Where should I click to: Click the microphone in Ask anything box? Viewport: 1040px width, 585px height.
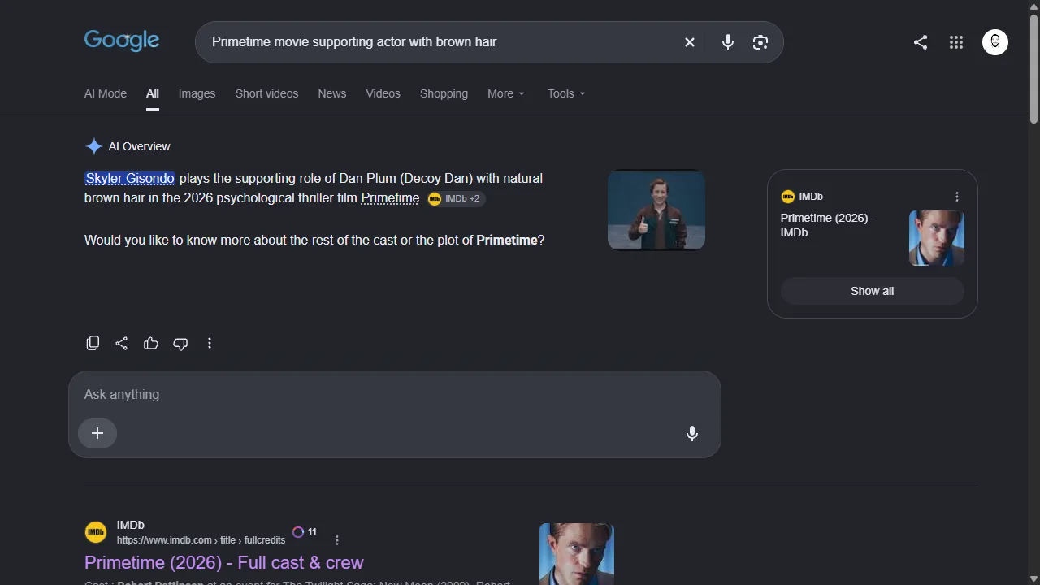(x=692, y=433)
